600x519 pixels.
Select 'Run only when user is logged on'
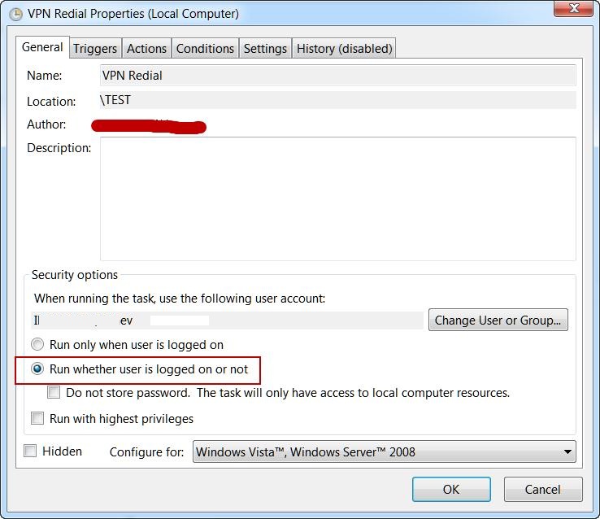(37, 345)
